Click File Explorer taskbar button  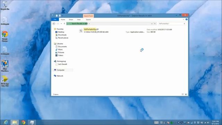15,122
